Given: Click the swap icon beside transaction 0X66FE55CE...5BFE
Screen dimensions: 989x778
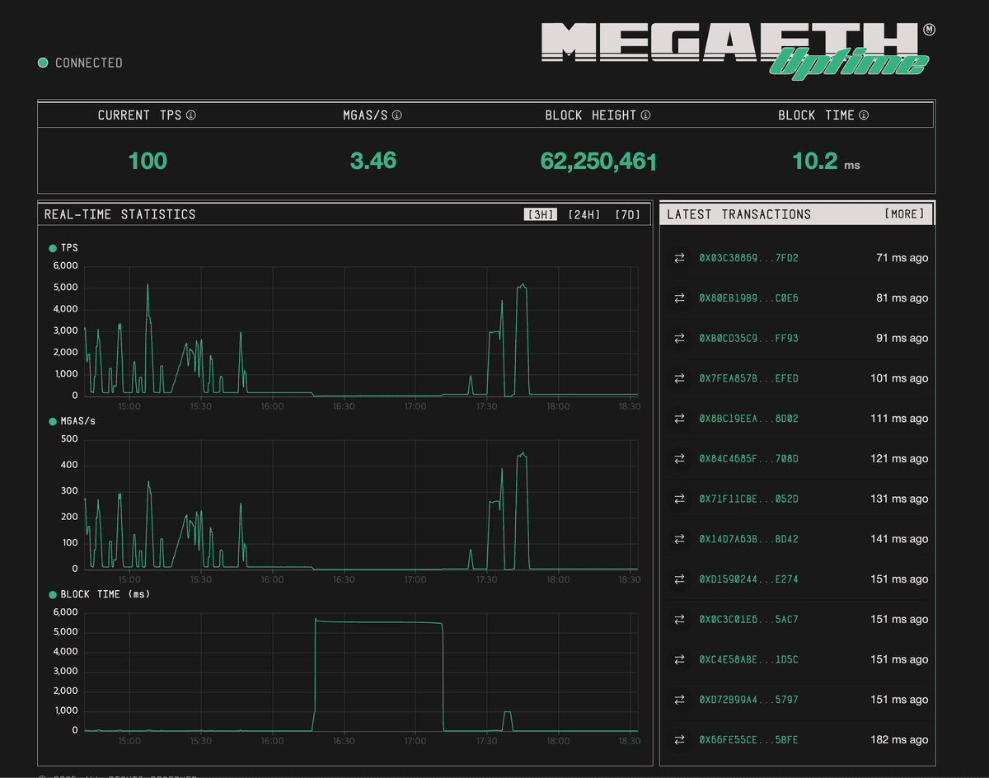Looking at the screenshot, I should point(679,740).
